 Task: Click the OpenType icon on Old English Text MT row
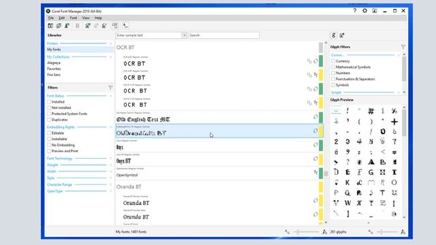click(315, 117)
